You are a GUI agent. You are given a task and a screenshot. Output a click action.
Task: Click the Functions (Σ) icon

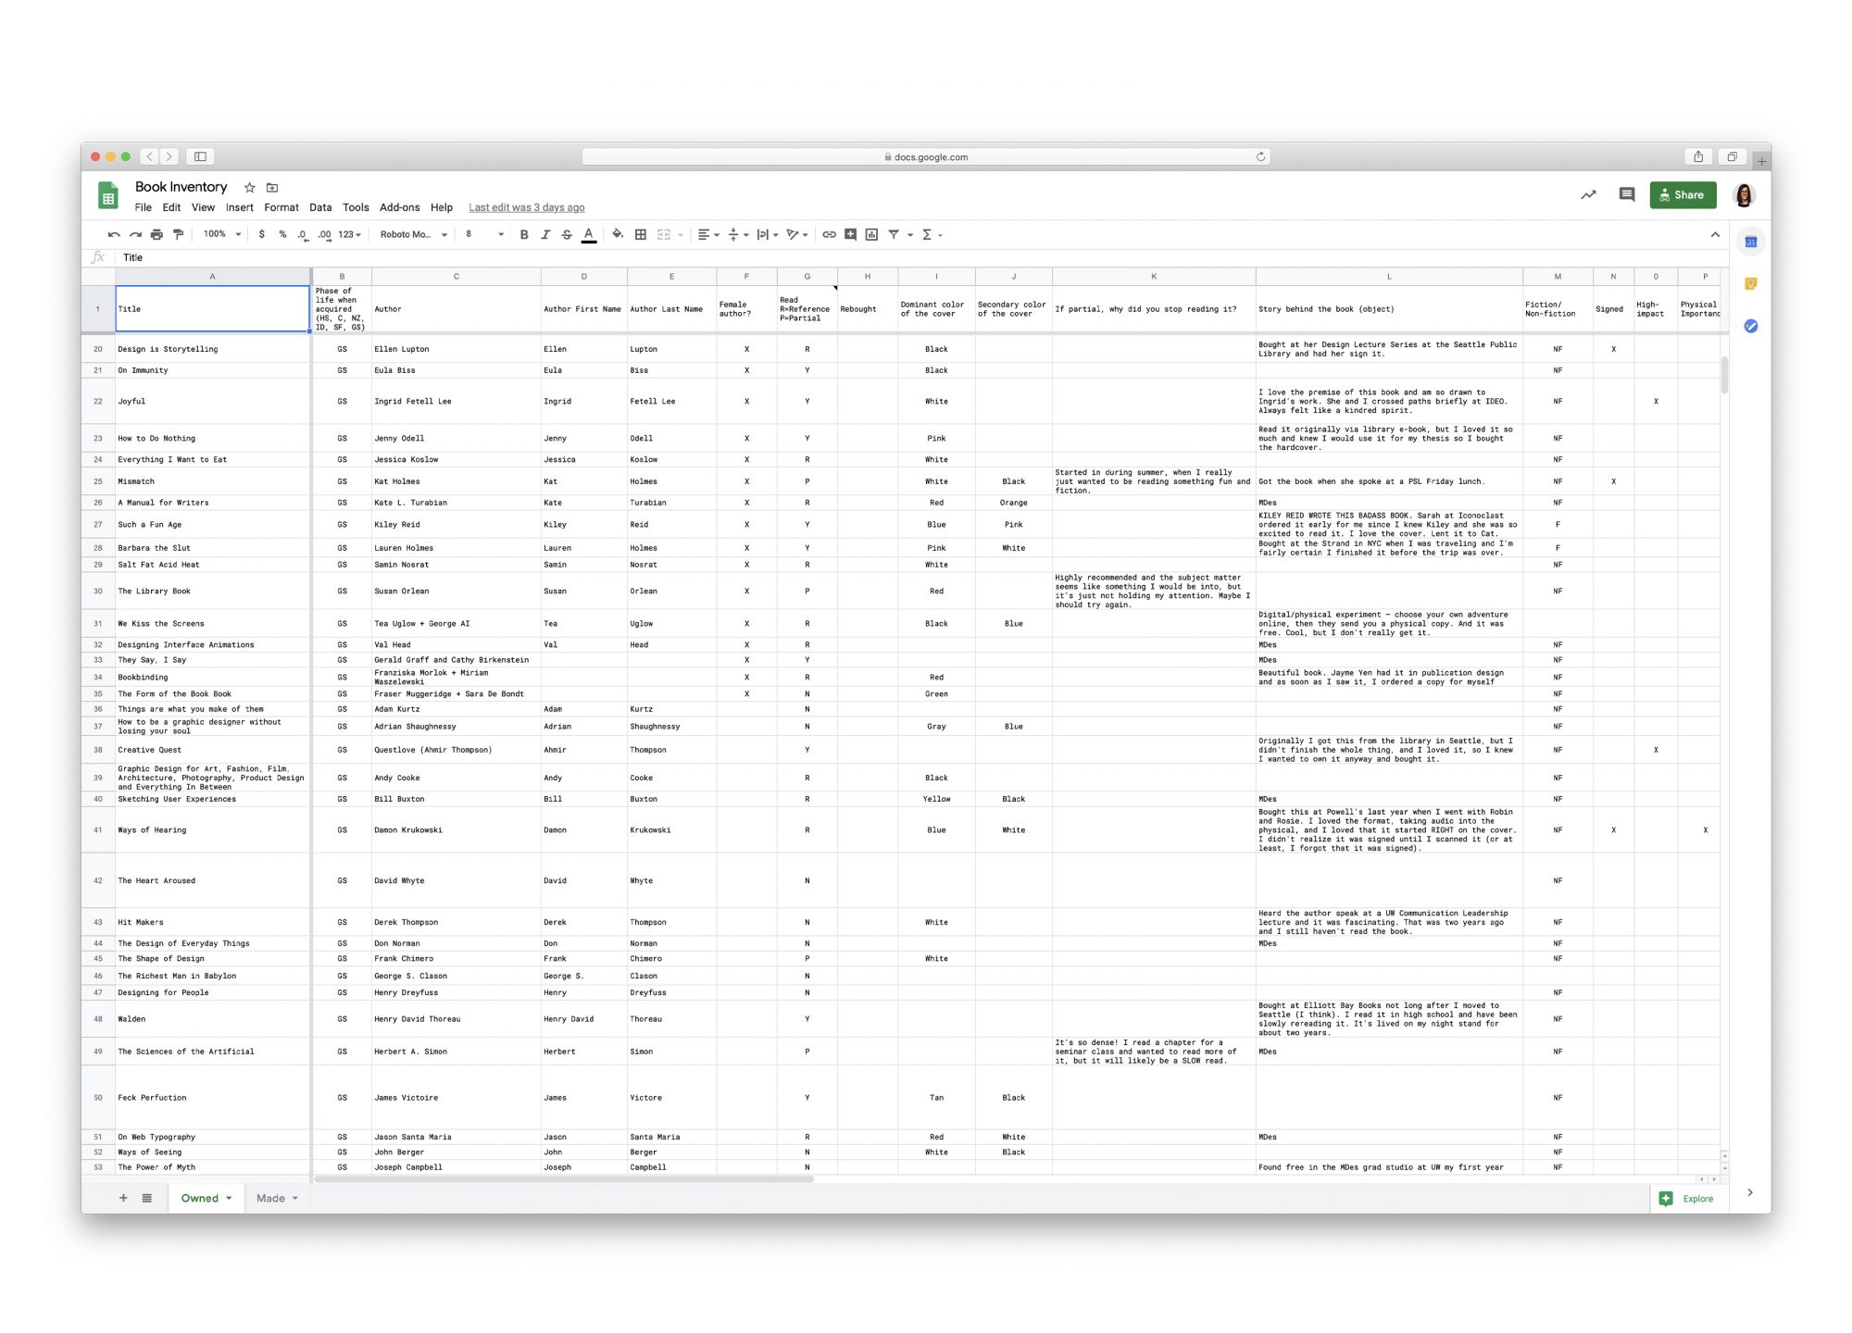coord(927,234)
